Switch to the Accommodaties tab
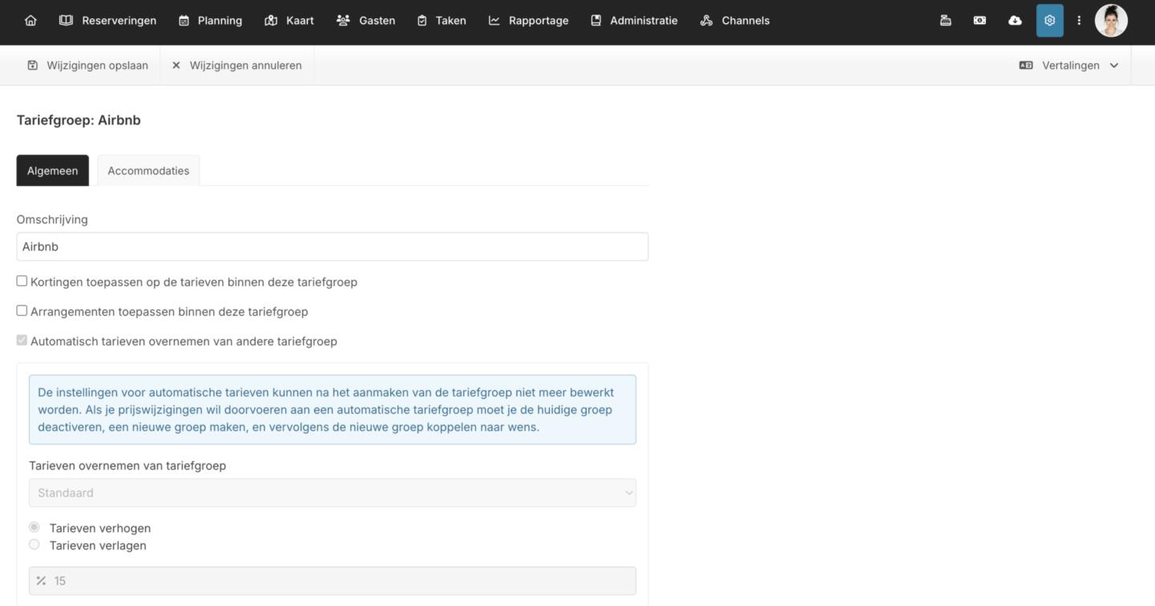The image size is (1155, 606). coord(148,171)
